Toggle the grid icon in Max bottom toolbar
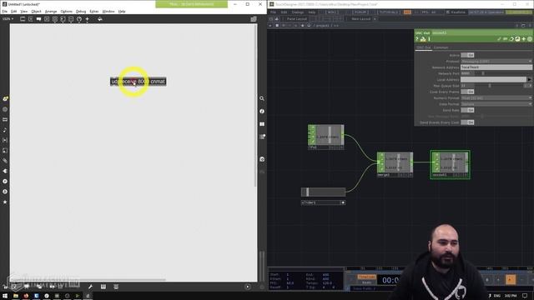This screenshot has width=534, height=300. 103,287
